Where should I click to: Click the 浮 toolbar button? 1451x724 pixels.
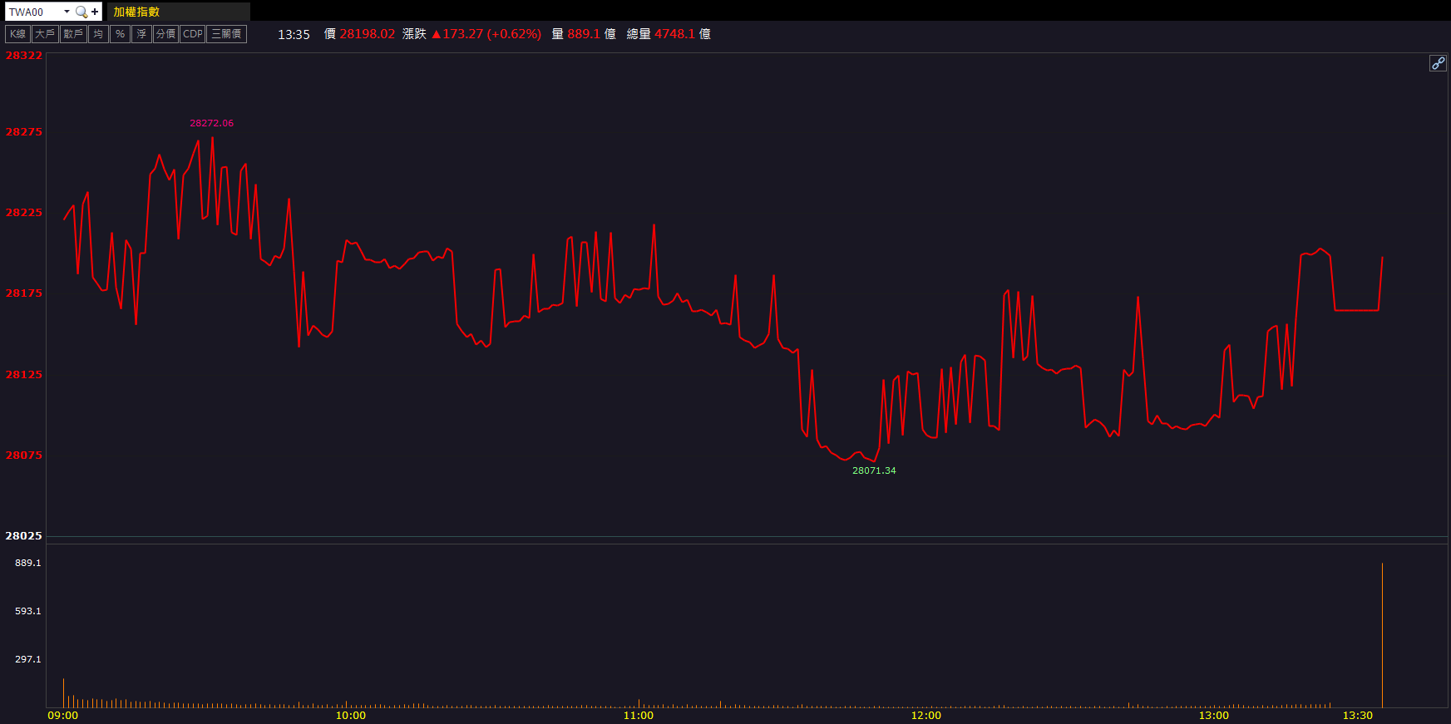(x=141, y=34)
